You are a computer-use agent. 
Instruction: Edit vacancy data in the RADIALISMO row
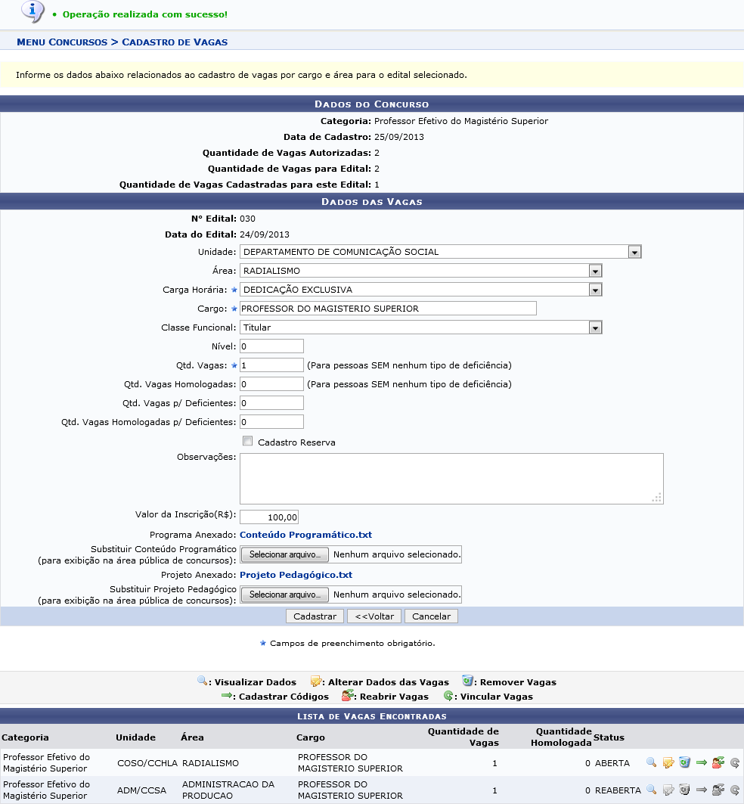pos(668,762)
